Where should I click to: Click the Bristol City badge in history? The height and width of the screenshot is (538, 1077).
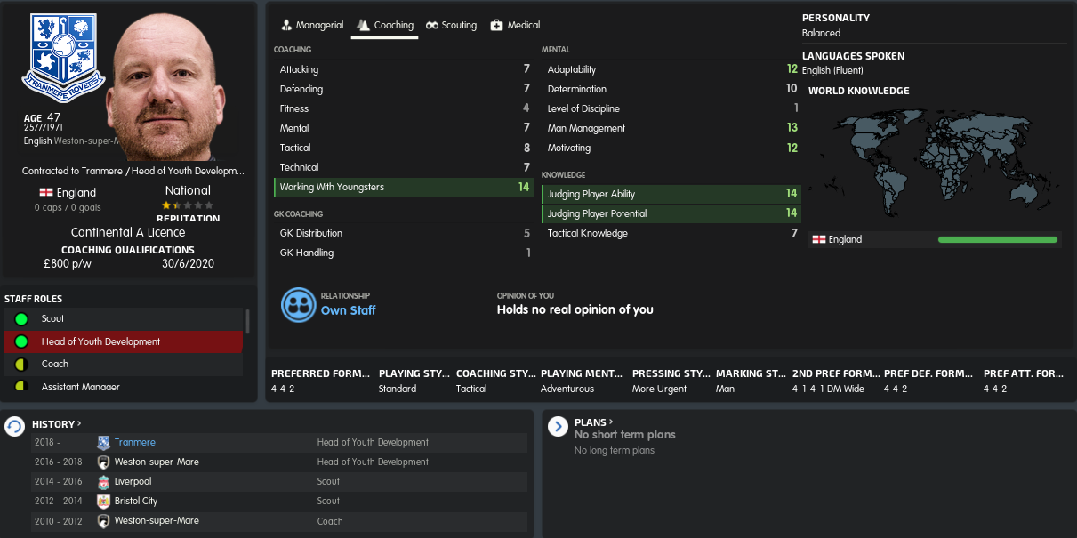[103, 502]
